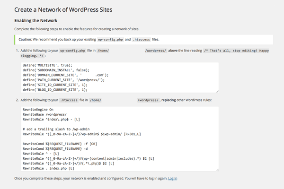284x189 pixels.
Task: Click the Log in link
Action: [173, 178]
